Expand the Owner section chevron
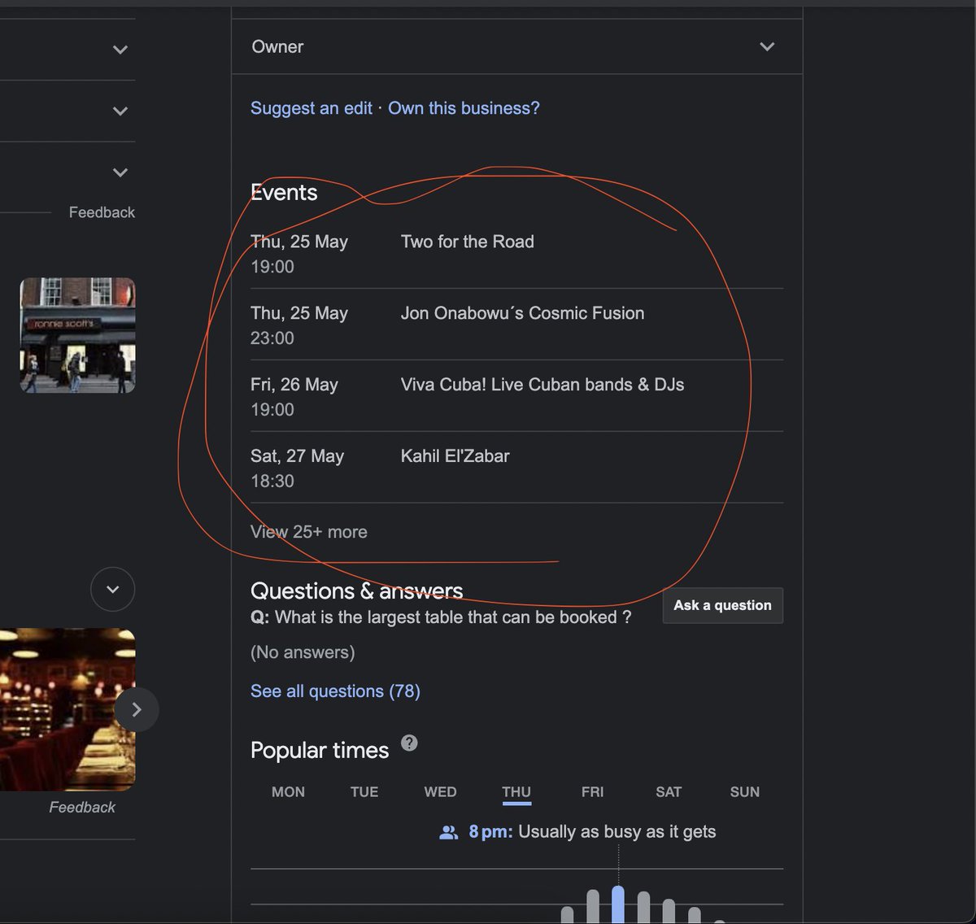Image resolution: width=976 pixels, height=924 pixels. click(x=767, y=46)
